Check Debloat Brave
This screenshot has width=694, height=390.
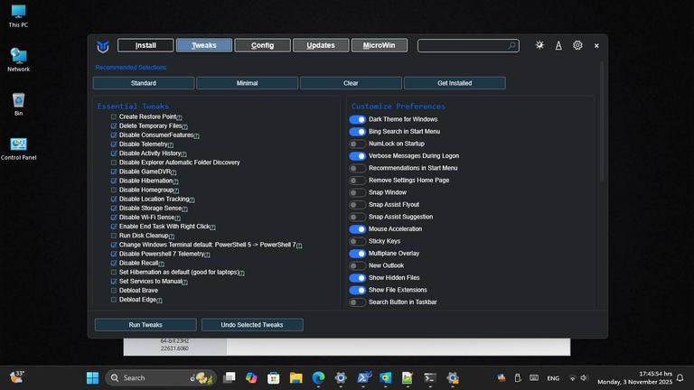(x=114, y=291)
